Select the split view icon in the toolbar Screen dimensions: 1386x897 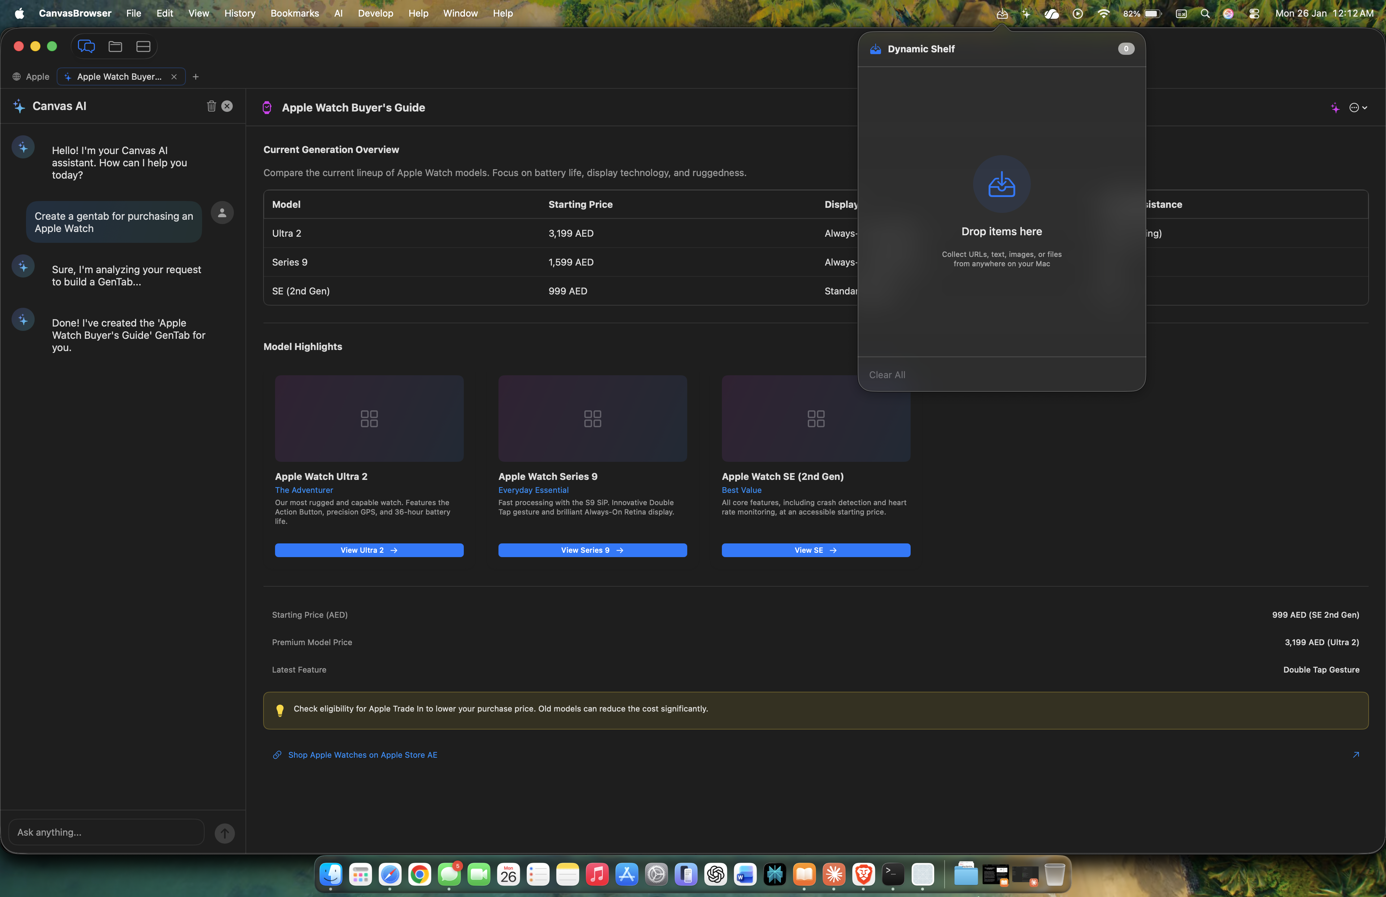pyautogui.click(x=143, y=47)
